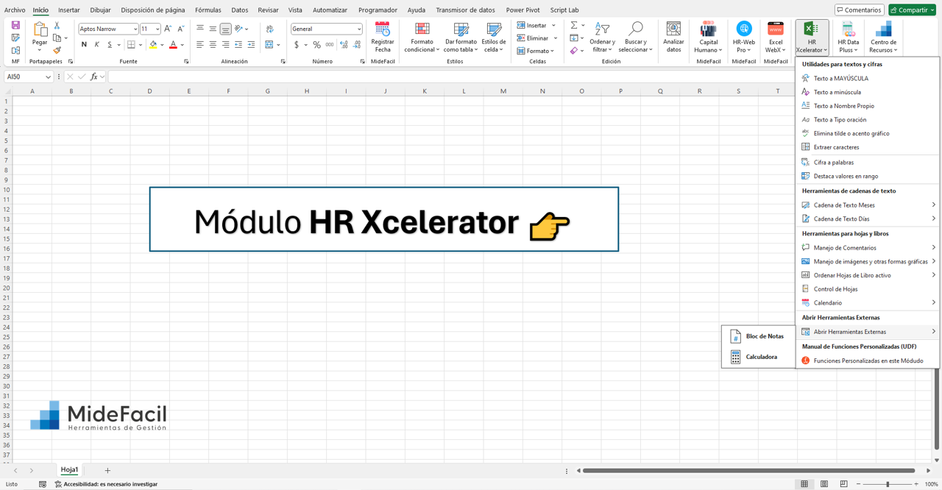942x490 pixels.
Task: Click the Registrar Fecha calendar icon
Action: click(x=383, y=29)
